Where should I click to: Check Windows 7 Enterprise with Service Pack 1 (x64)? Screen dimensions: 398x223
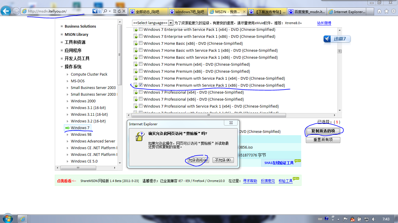pos(141,29)
